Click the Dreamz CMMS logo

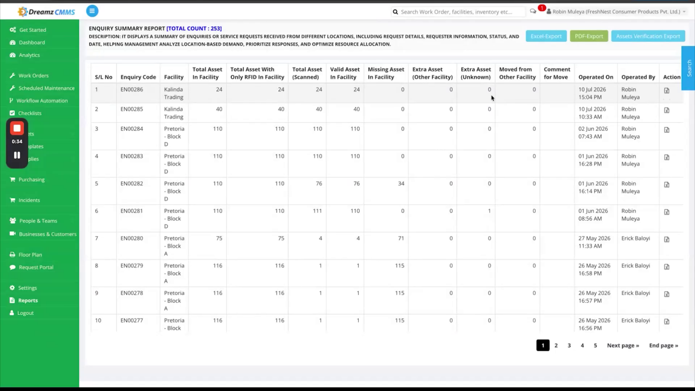point(46,12)
